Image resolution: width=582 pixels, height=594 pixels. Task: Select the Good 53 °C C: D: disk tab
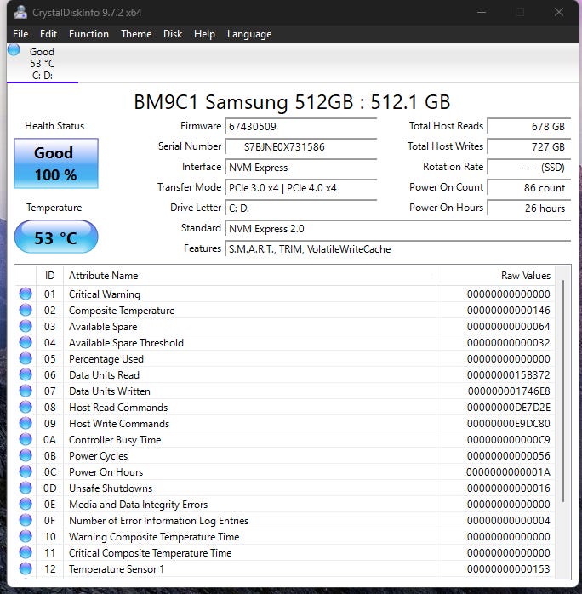(43, 63)
